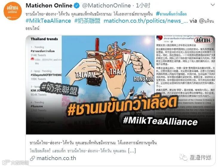Open the 1小时 tweet timestamp
This screenshot has height=167, width=218.
[x=143, y=6]
